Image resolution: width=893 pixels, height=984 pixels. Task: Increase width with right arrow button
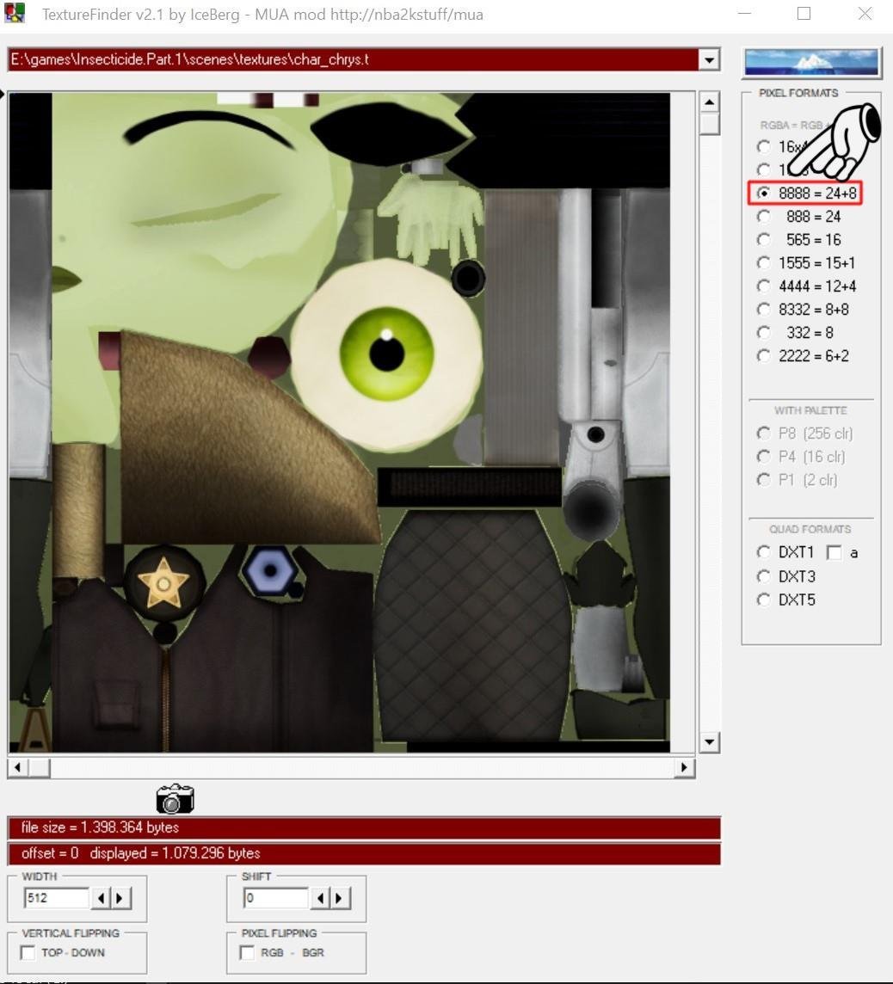click(x=120, y=898)
